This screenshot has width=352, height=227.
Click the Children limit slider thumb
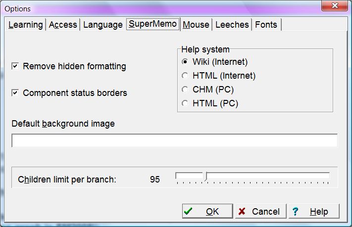click(x=206, y=177)
